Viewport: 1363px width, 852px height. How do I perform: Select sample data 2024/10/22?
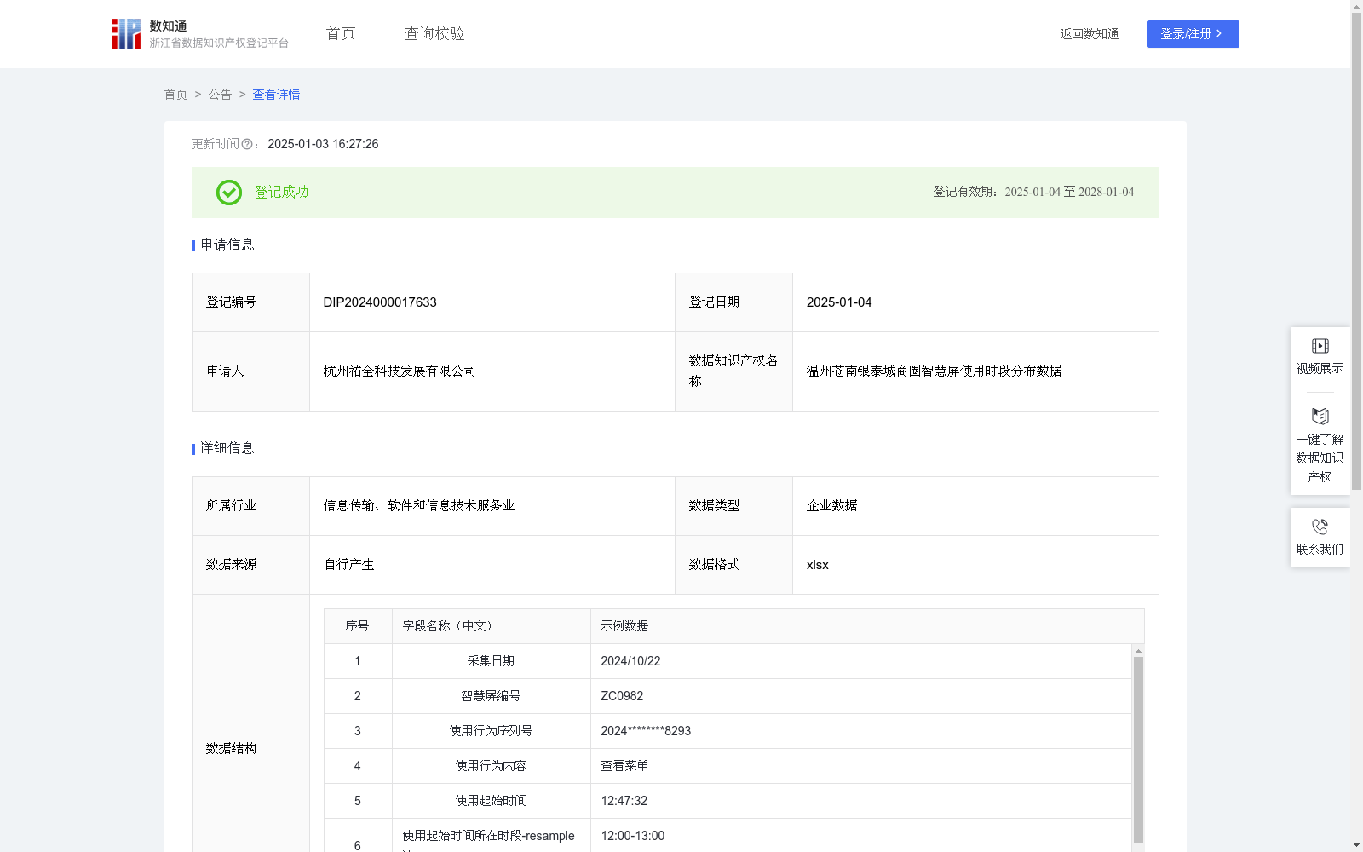[x=630, y=661]
